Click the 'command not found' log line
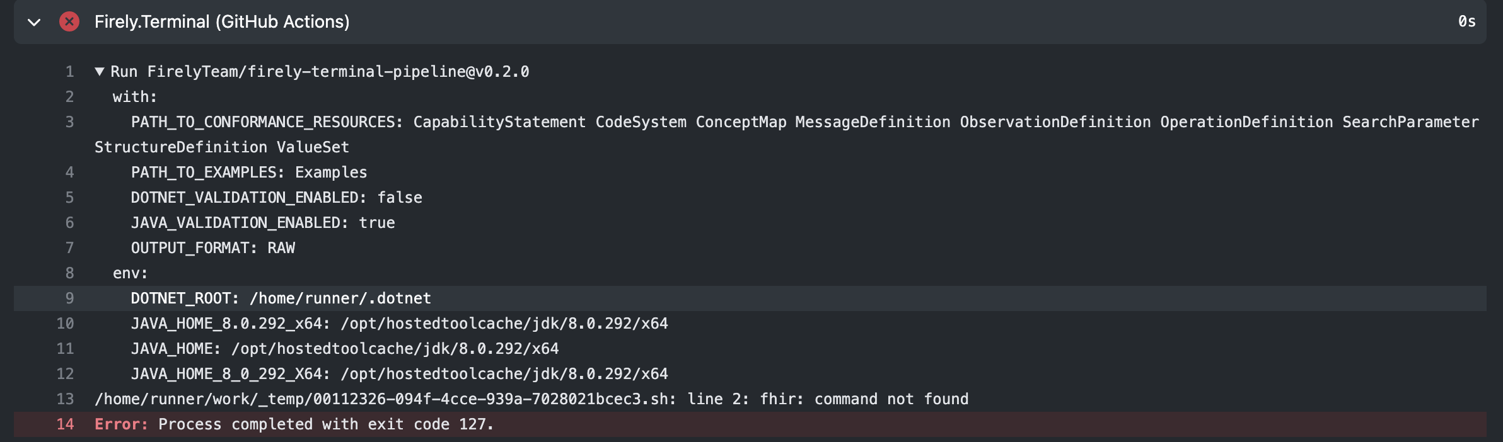The image size is (1503, 442). click(x=531, y=399)
